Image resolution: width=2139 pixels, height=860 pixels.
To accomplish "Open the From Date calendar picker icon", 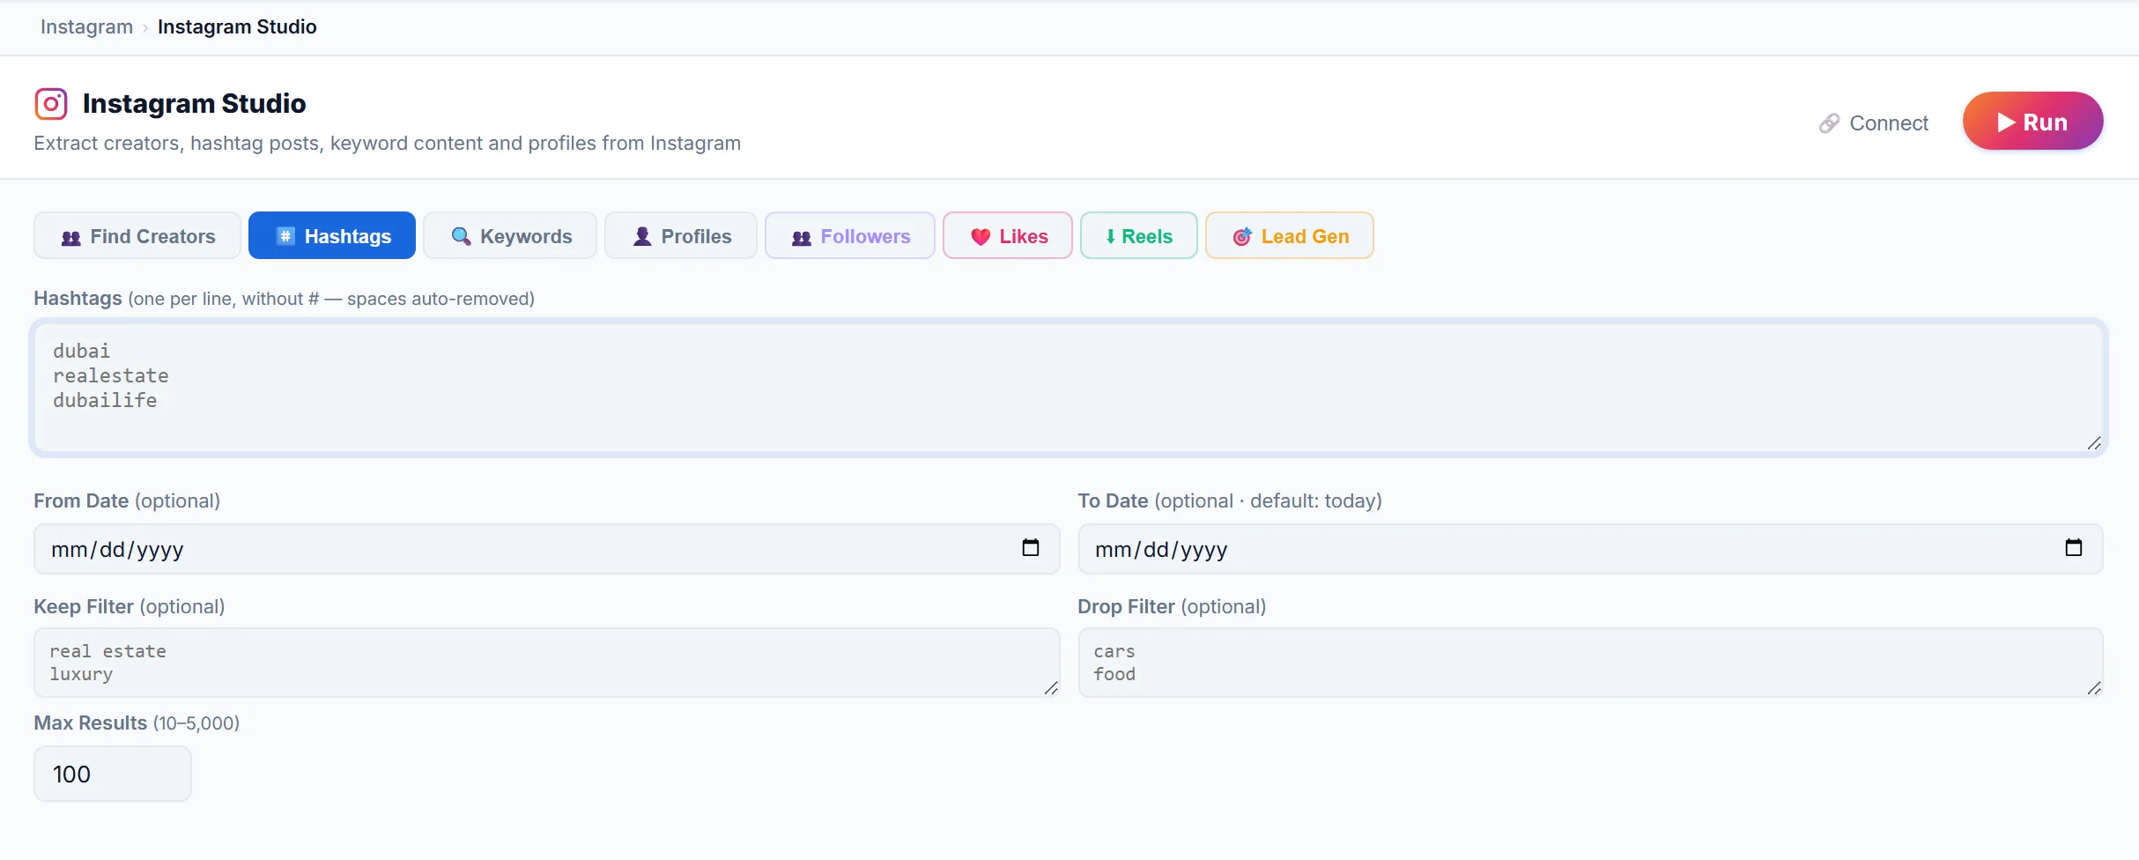I will point(1030,548).
